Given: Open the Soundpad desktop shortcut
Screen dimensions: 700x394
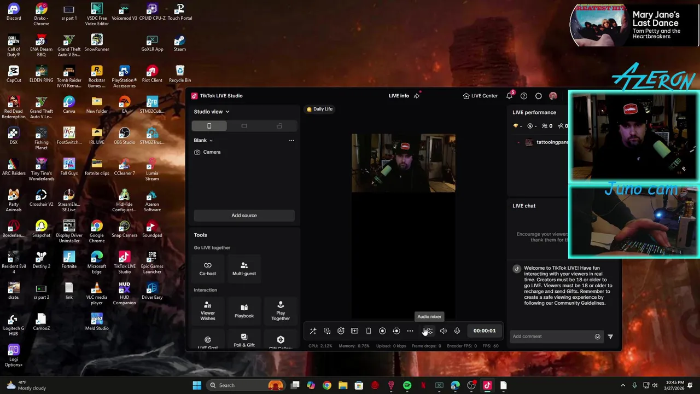Looking at the screenshot, I should 152,229.
